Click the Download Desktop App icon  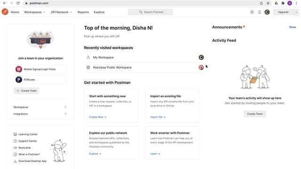click(x=15, y=161)
